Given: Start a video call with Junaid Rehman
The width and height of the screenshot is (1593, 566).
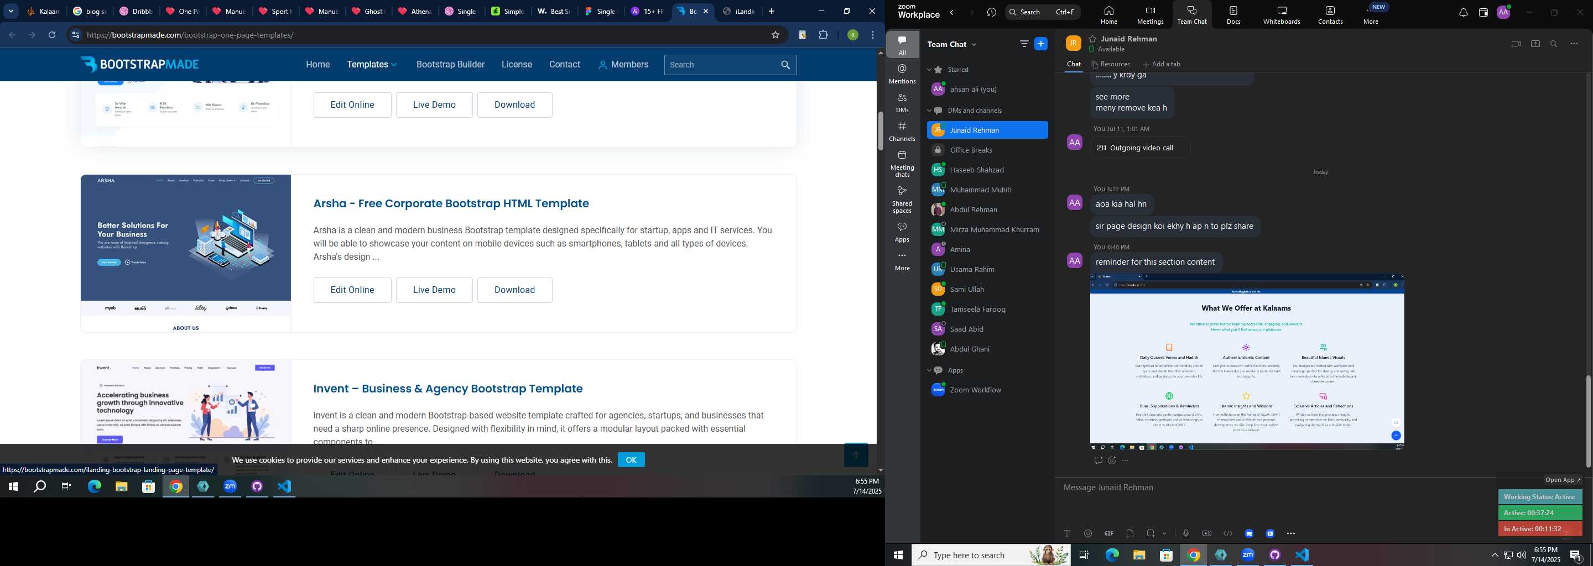Looking at the screenshot, I should (1516, 44).
